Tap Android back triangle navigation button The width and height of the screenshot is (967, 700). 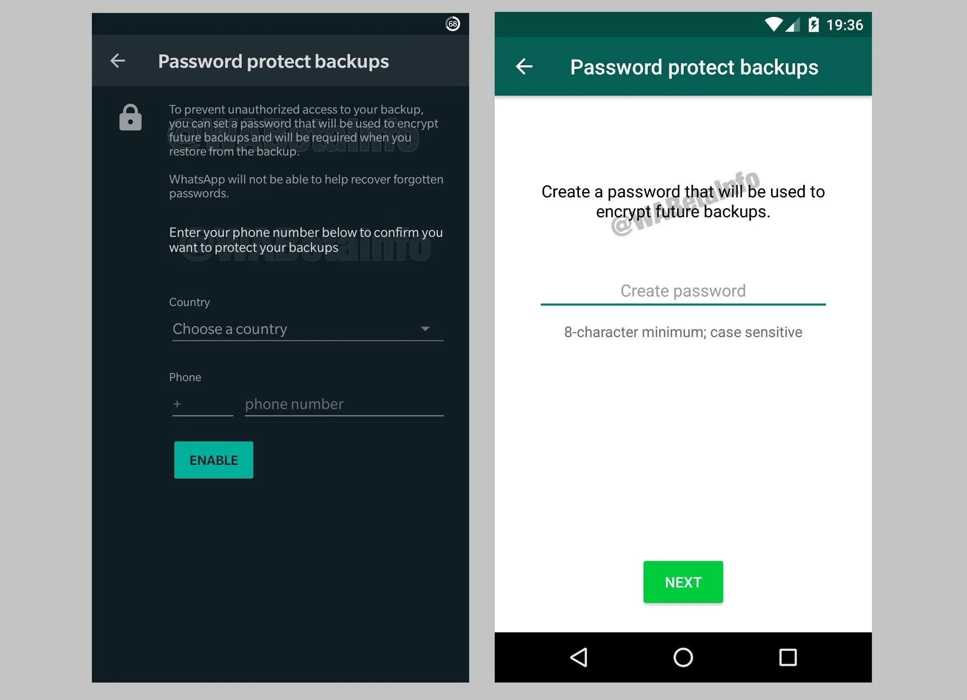point(579,657)
